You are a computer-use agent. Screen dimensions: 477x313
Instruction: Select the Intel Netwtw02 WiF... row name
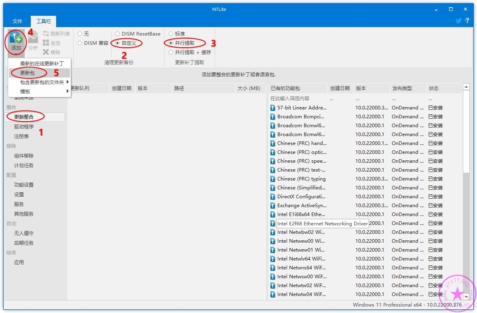click(x=302, y=286)
